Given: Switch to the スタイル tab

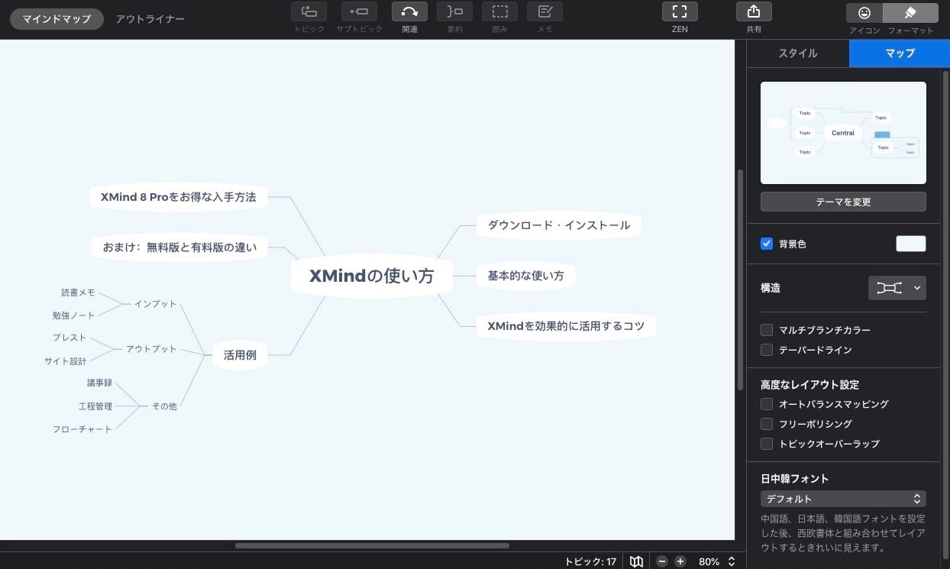Looking at the screenshot, I should [x=797, y=53].
